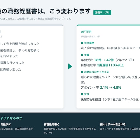
Task: Click the 担当業務 section label
Action: point(89,43)
